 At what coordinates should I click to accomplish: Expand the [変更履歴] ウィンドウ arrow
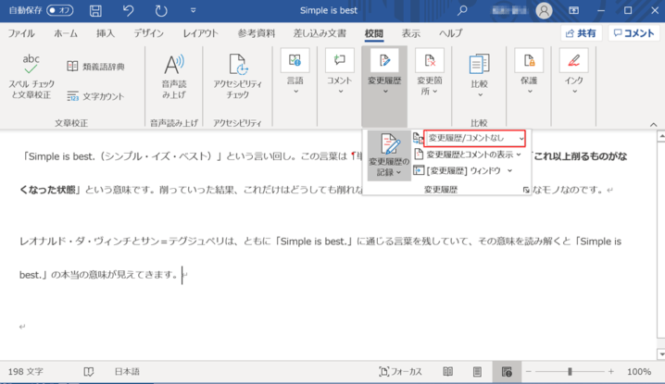click(x=509, y=171)
